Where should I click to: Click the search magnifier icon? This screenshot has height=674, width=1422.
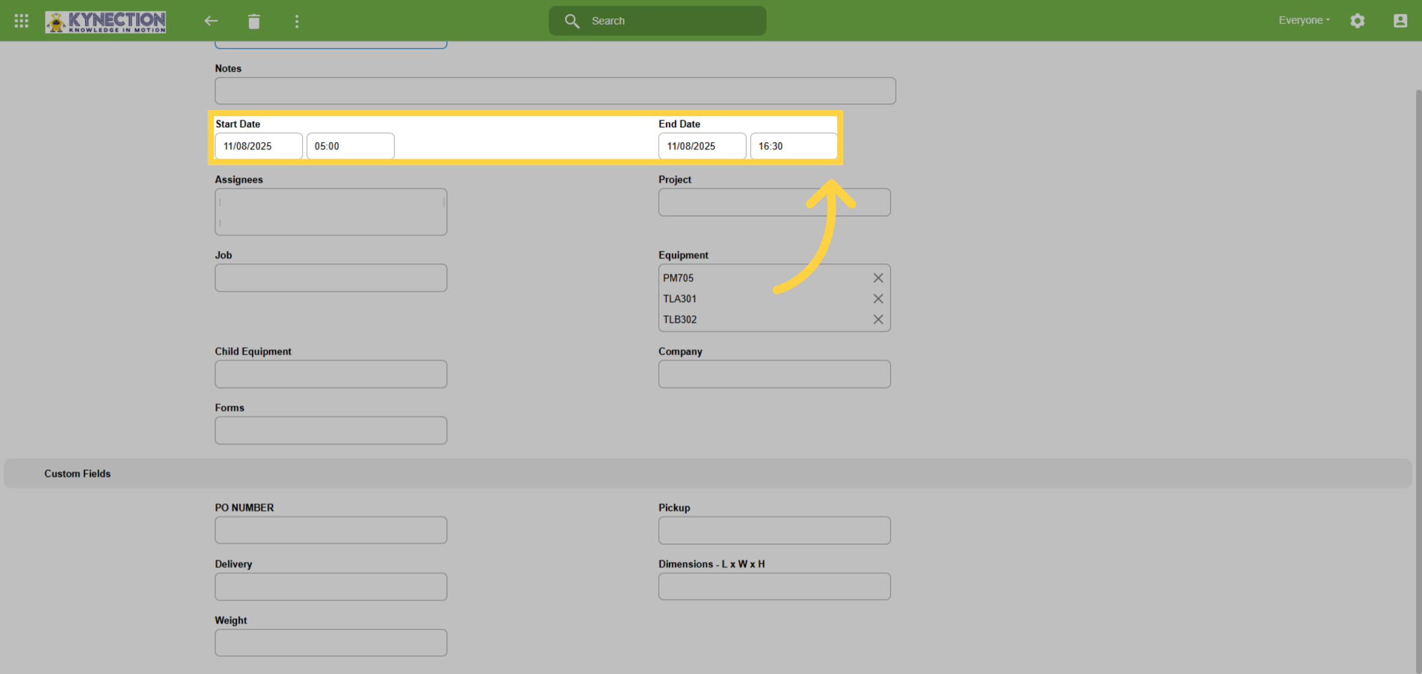tap(572, 21)
